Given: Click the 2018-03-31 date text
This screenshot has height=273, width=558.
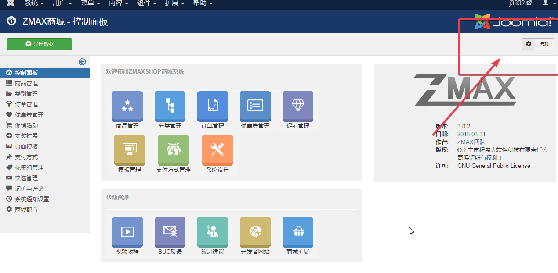Looking at the screenshot, I should 471,134.
